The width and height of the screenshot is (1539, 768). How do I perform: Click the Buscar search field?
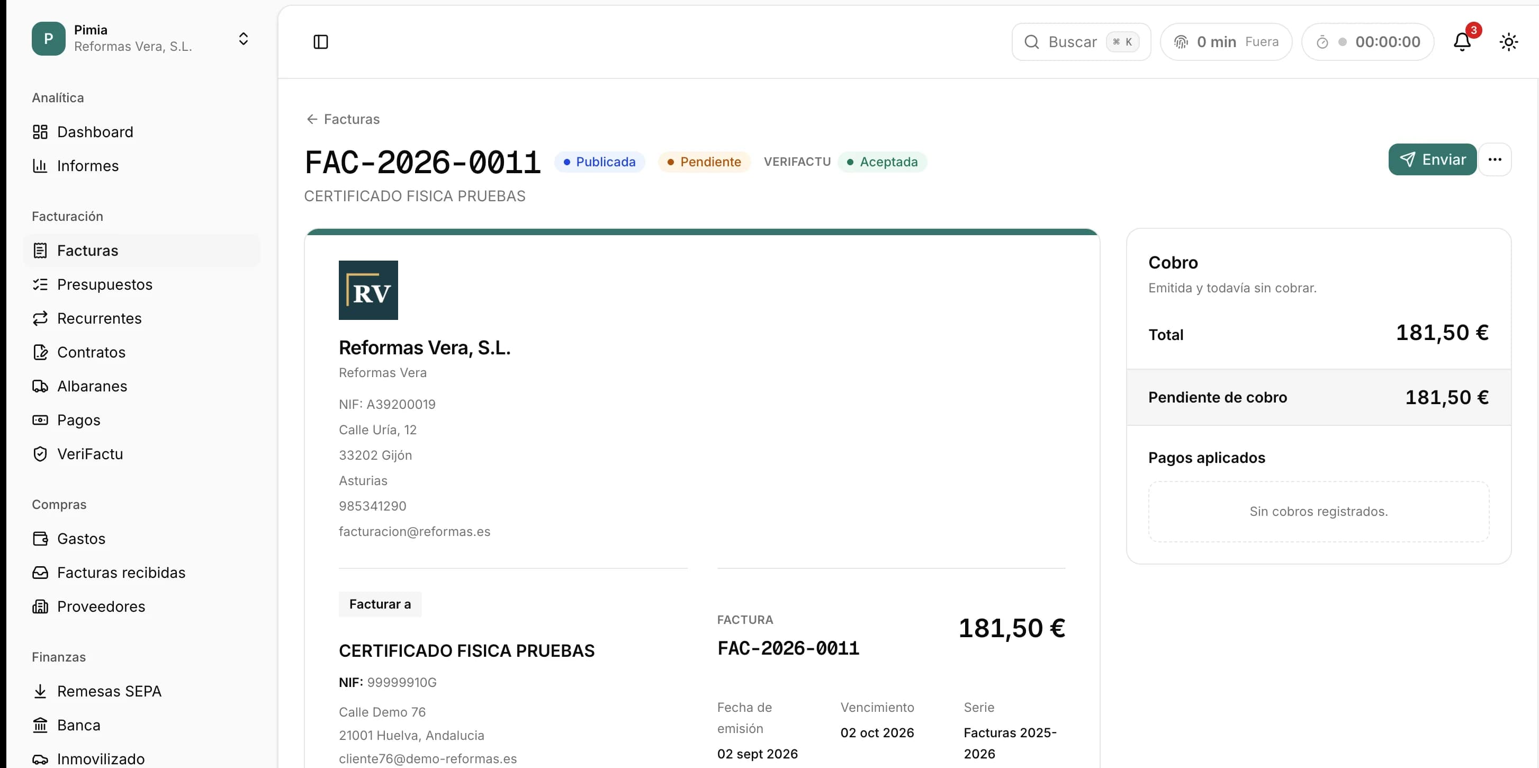[1081, 42]
